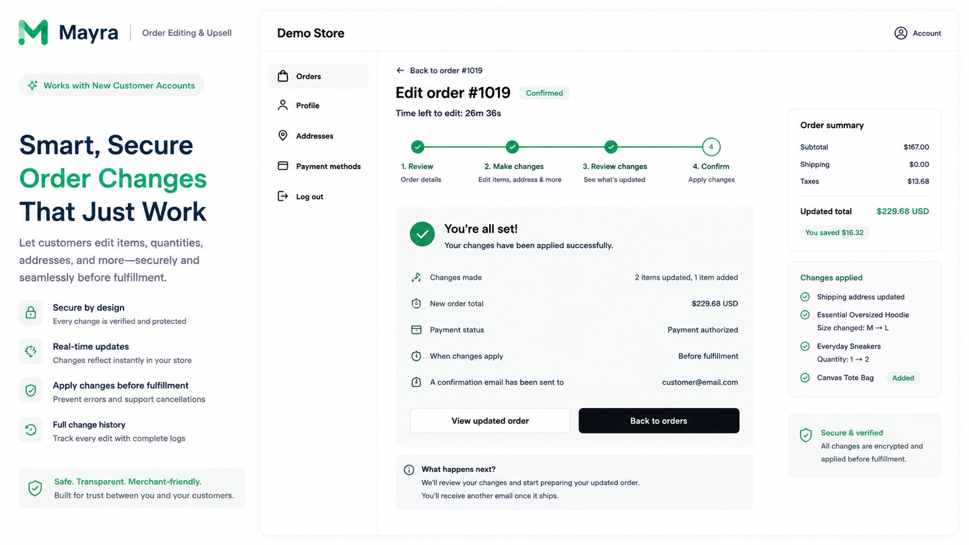Click the Payment methods card icon
This screenshot has height=545, width=969.
pos(283,166)
